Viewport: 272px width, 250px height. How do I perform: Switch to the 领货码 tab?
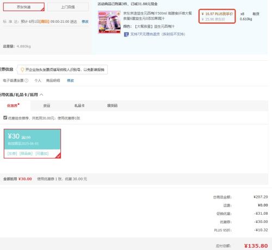112,105
